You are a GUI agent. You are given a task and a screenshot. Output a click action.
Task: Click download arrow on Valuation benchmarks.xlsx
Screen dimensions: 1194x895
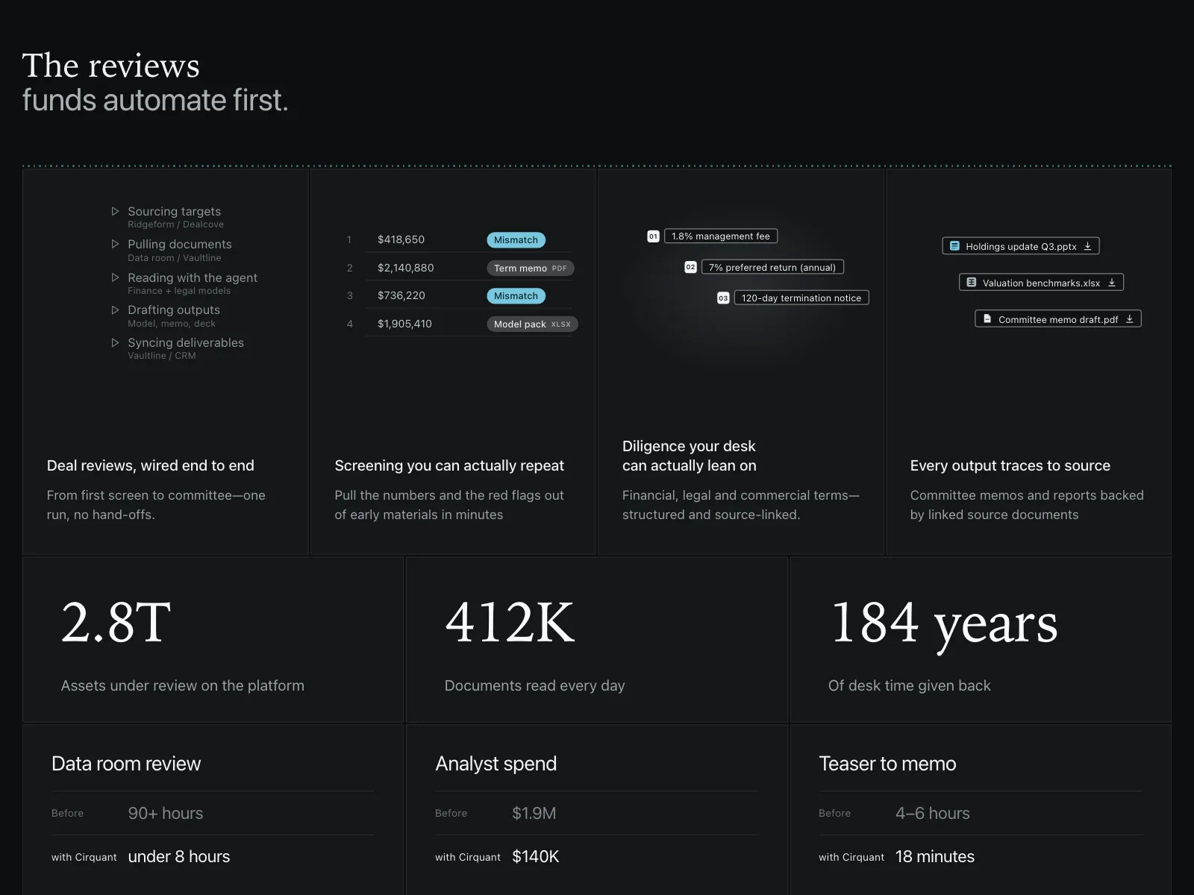pyautogui.click(x=1111, y=283)
